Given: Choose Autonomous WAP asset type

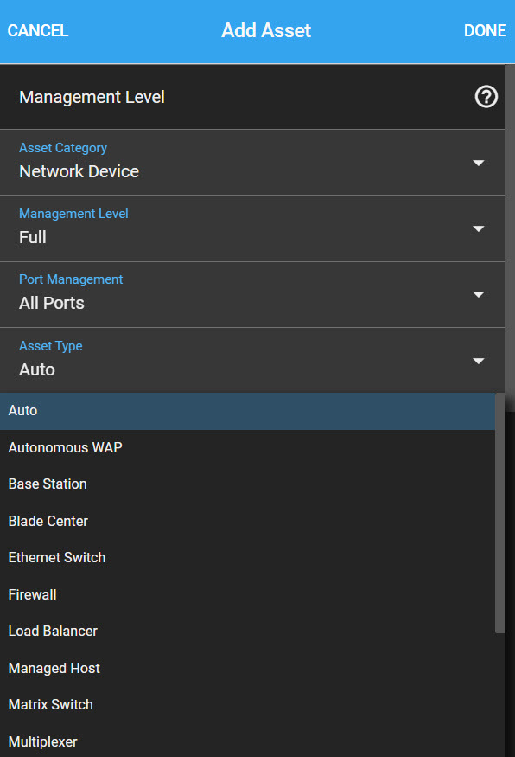Looking at the screenshot, I should tap(247, 447).
